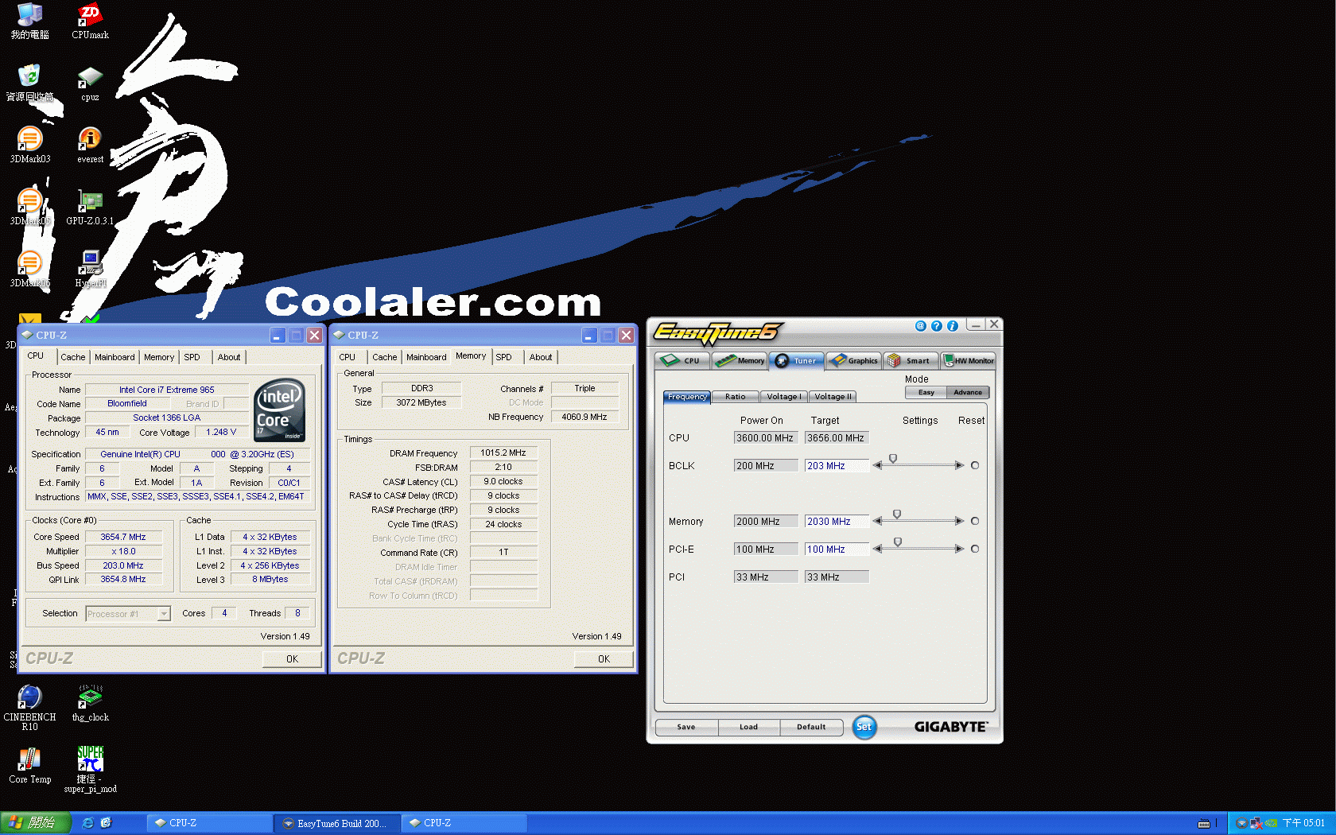Switch EasyTune6 mode to Easy
This screenshot has width=1336, height=835.
(x=926, y=392)
